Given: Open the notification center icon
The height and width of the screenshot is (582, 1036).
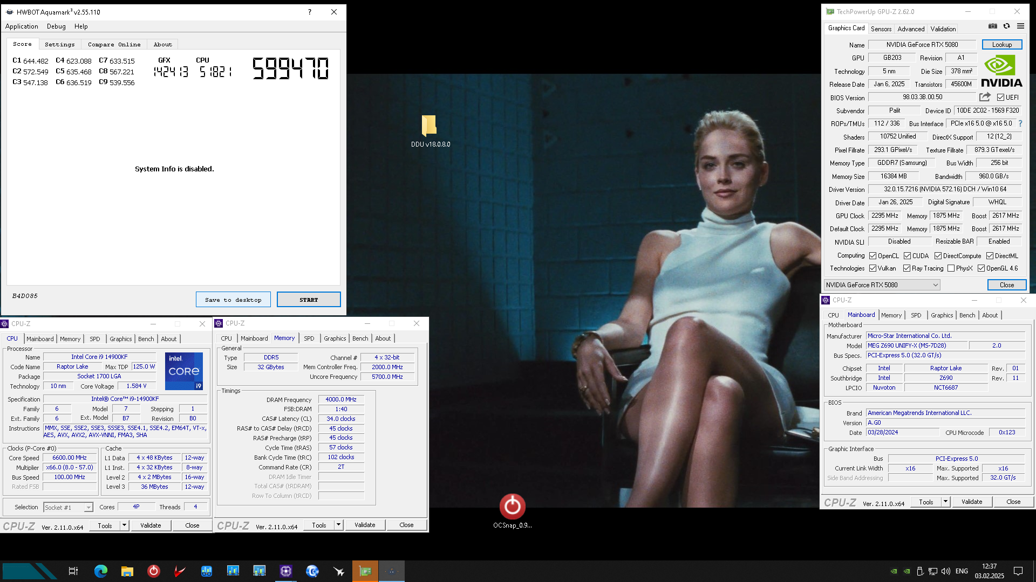Looking at the screenshot, I should pos(1018,571).
